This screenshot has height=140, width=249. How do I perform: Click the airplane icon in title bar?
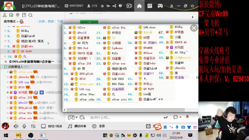(x=108, y=6)
